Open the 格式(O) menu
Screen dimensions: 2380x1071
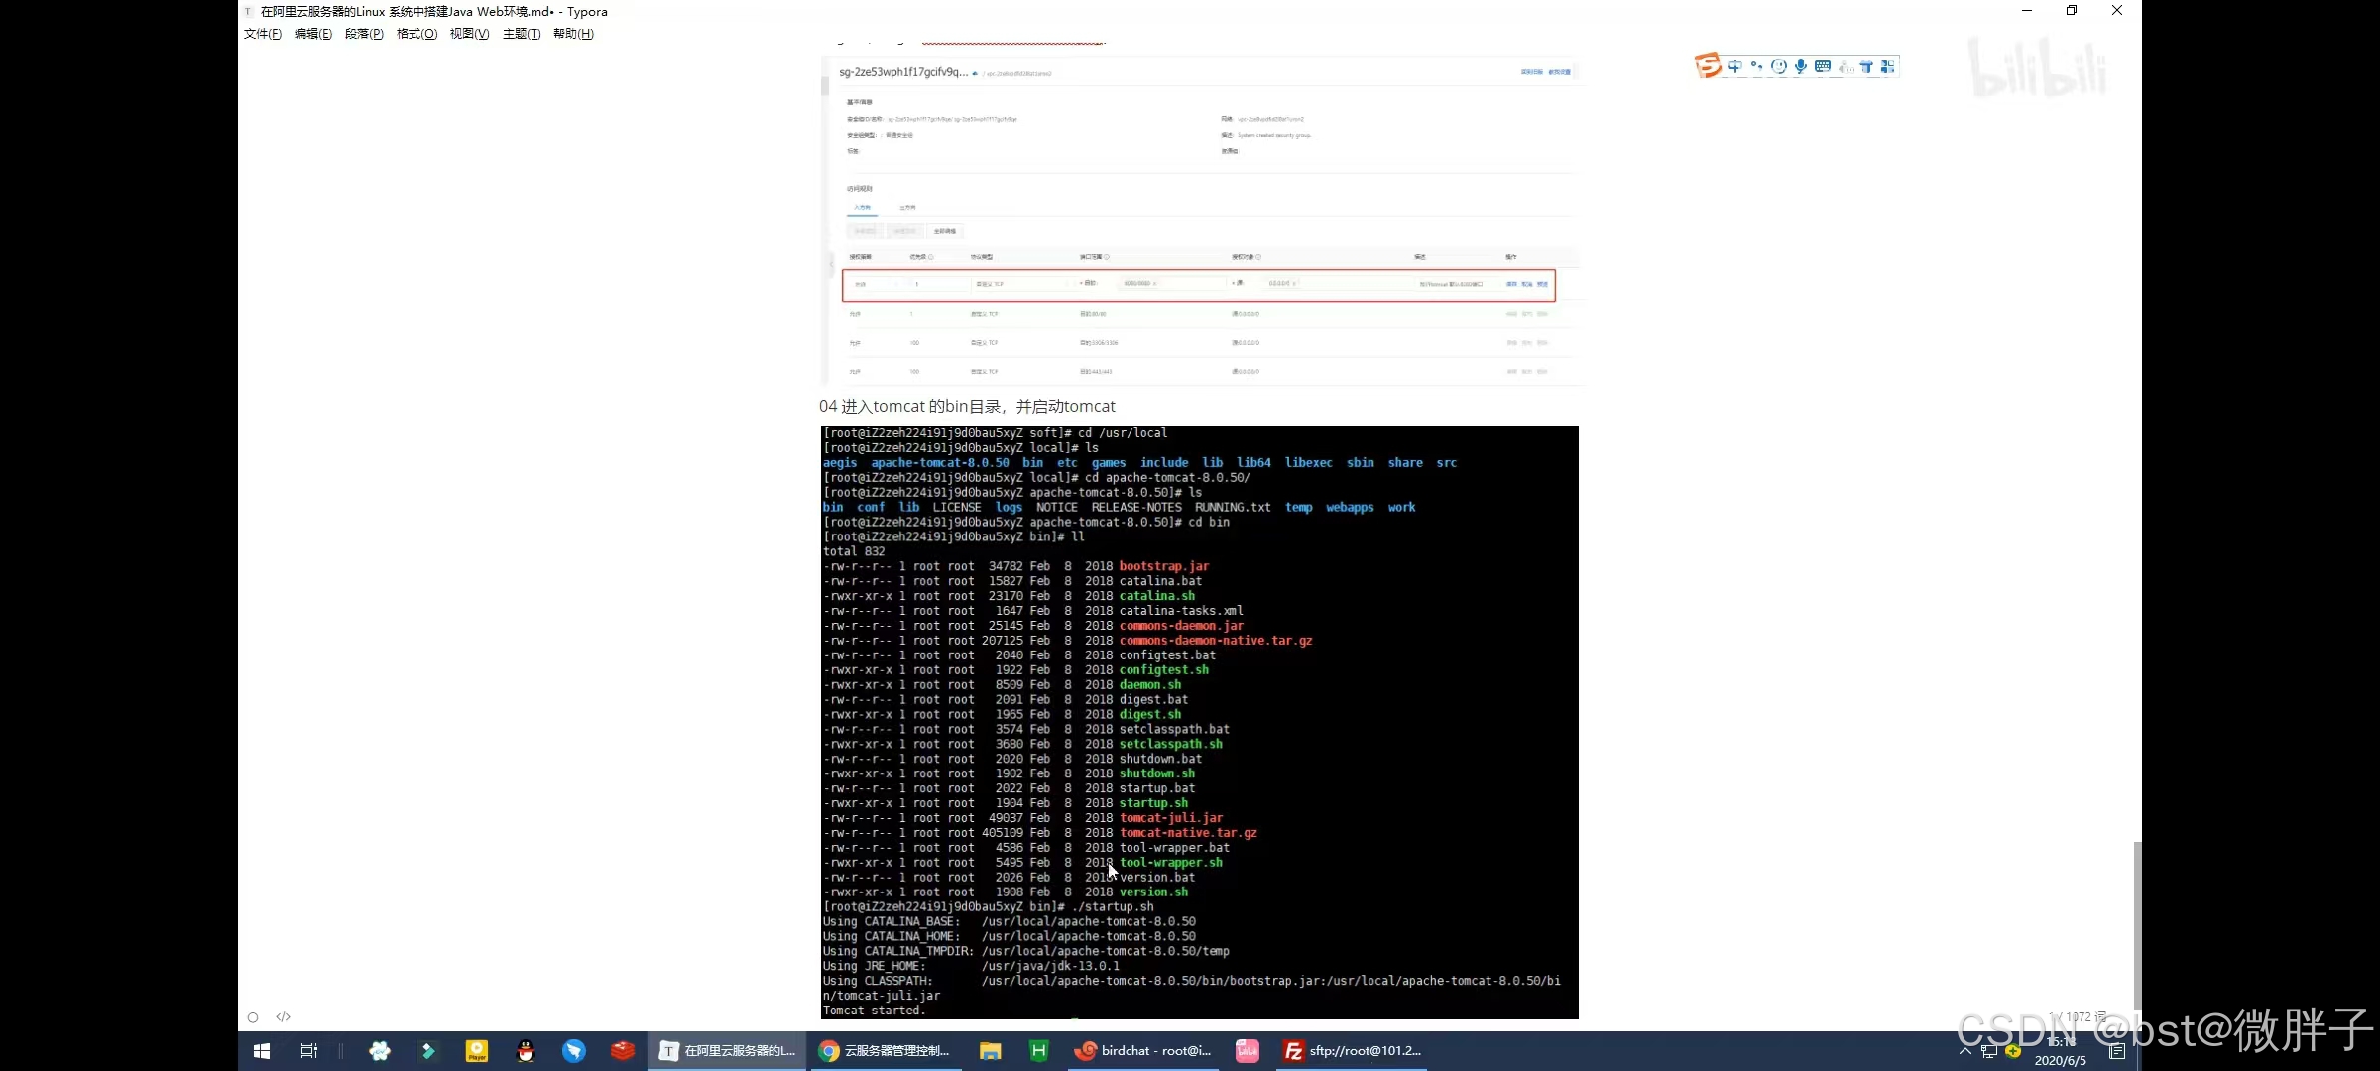point(416,34)
